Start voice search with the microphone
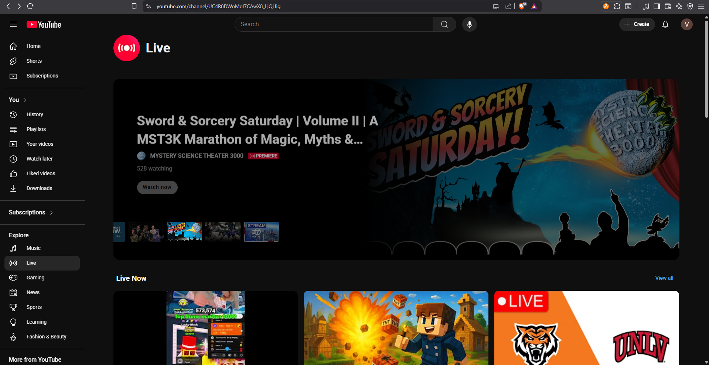The image size is (709, 365). point(469,24)
